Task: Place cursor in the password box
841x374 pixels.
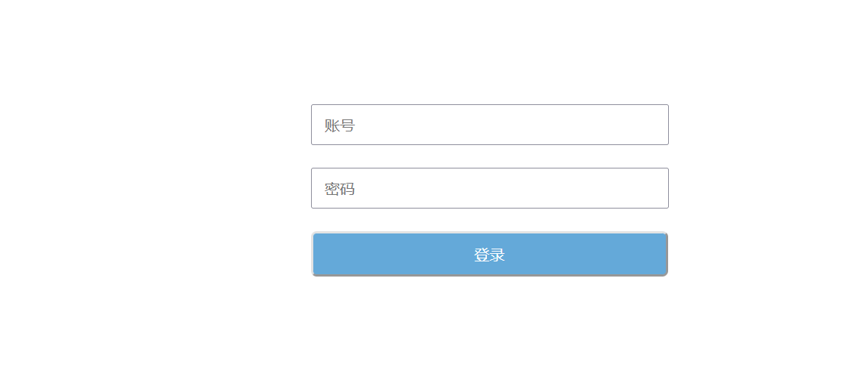Action: pos(489,188)
